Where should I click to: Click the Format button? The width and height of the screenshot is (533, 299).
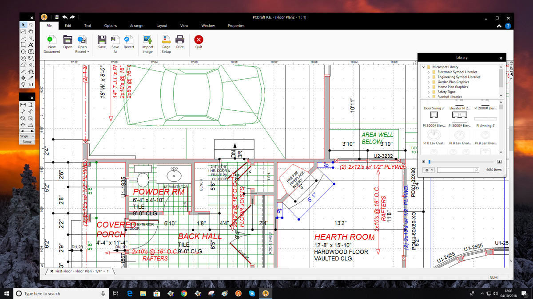[27, 142]
